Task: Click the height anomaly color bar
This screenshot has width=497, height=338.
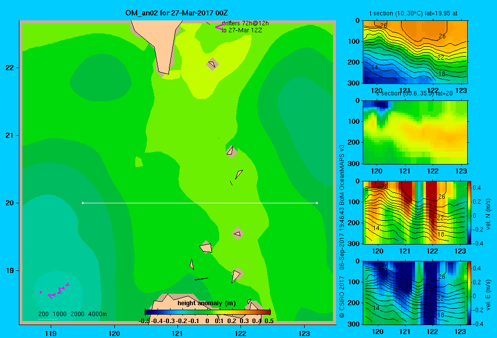Action: pyautogui.click(x=208, y=312)
